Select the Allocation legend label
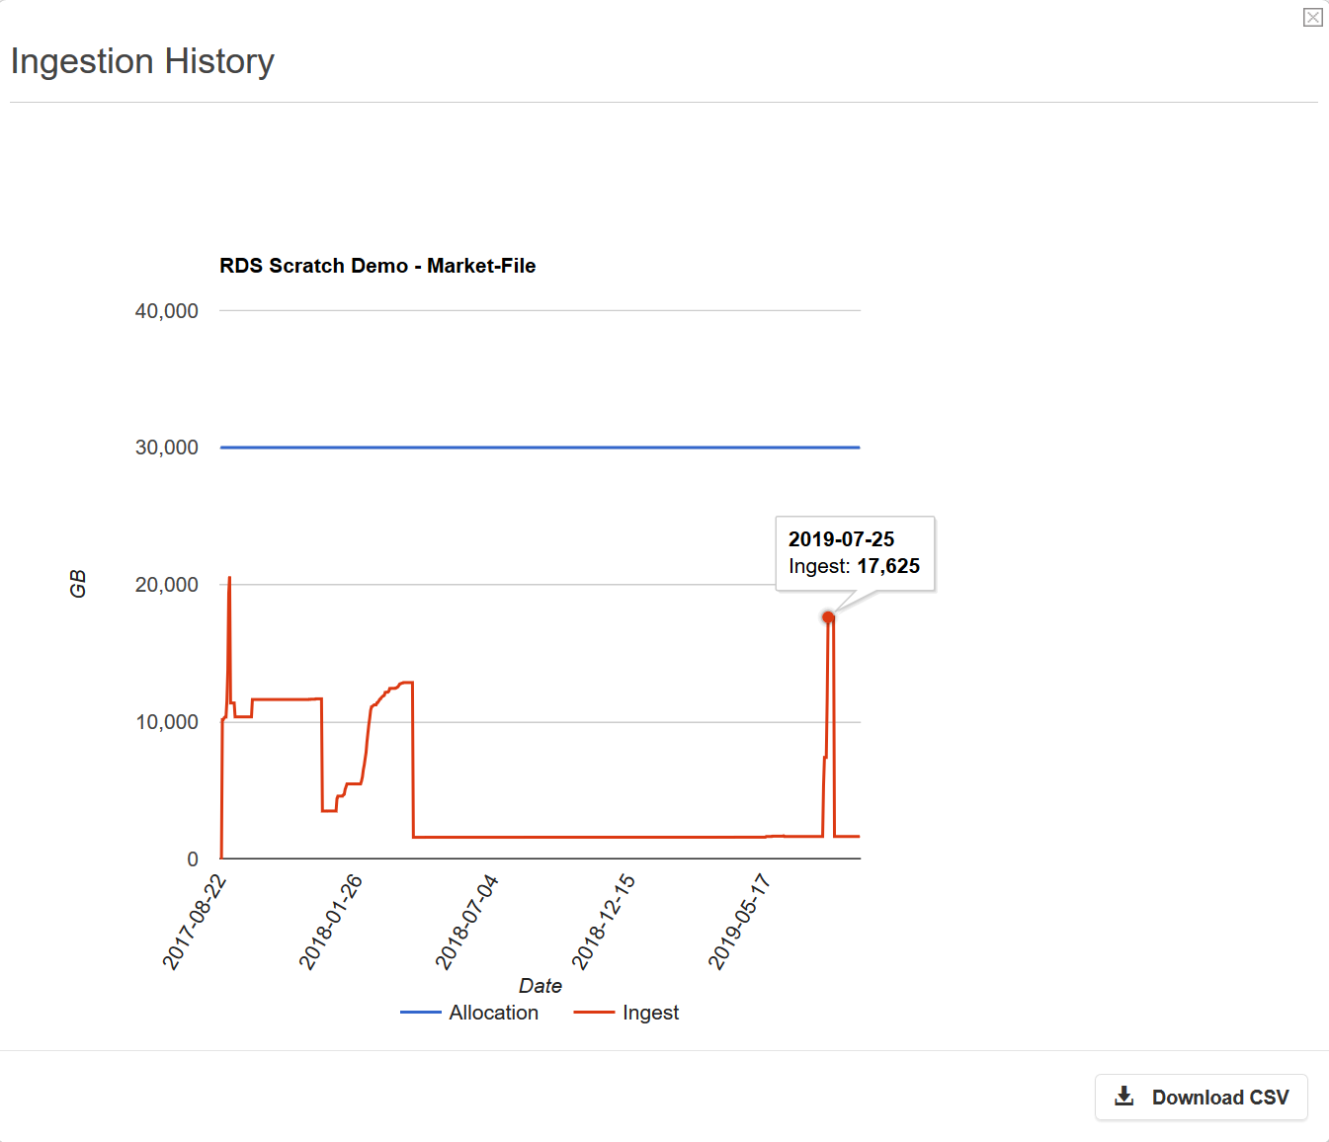This screenshot has width=1329, height=1142. coord(493,1013)
